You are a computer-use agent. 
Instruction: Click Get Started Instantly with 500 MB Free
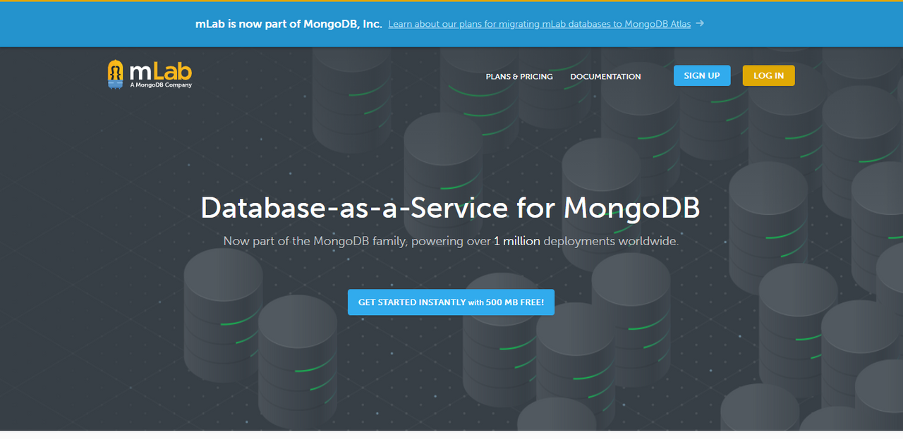451,302
